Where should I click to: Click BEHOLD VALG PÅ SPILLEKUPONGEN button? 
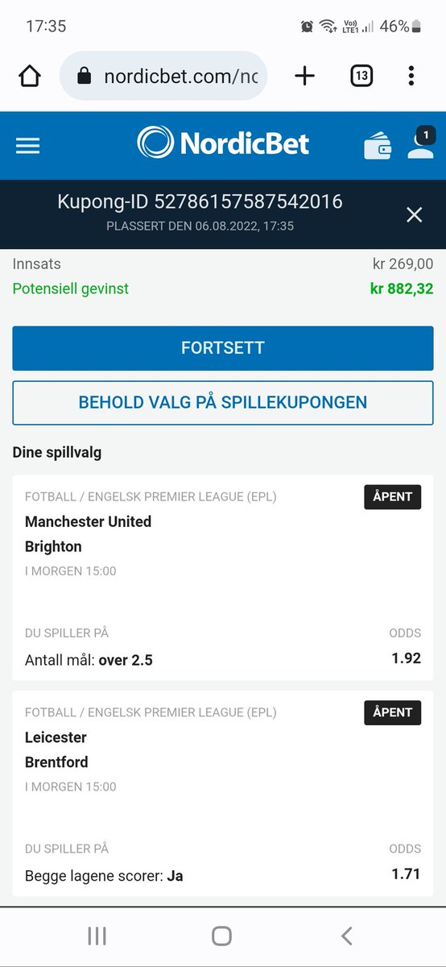[x=223, y=402]
